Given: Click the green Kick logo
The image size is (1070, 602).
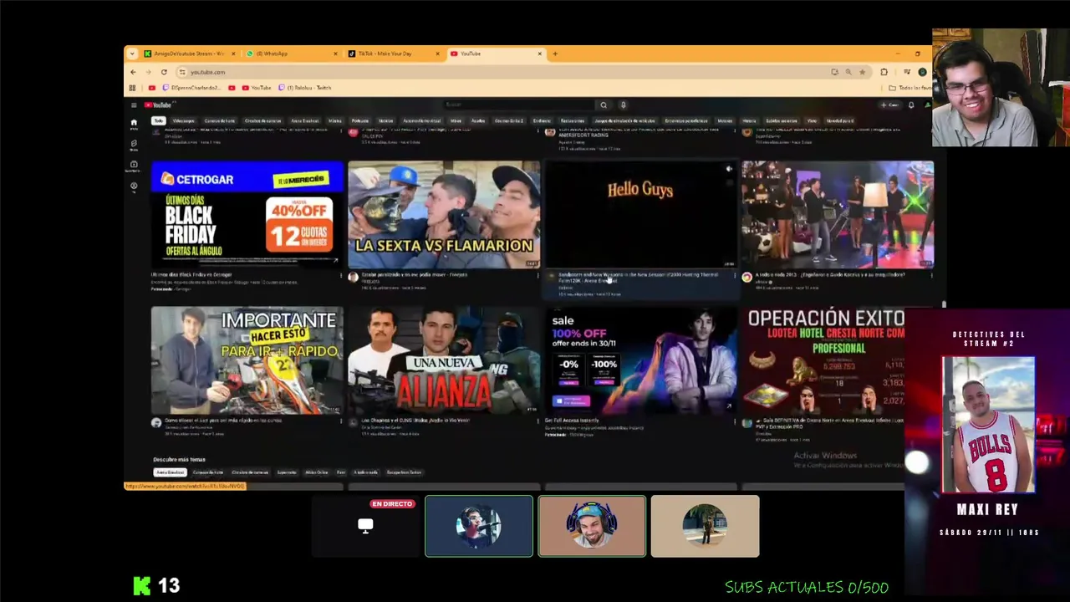Looking at the screenshot, I should tap(142, 585).
